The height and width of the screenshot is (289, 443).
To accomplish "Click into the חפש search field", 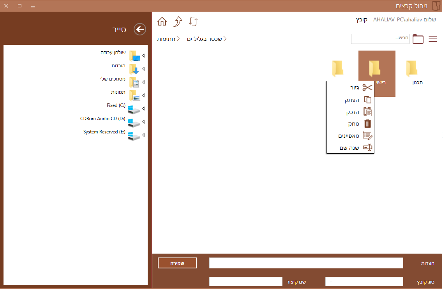I will tap(380, 39).
